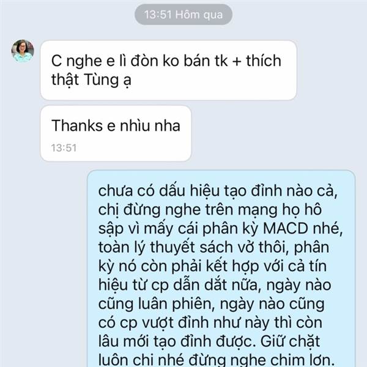
Task: Click line 'hiệu từ cp dẫn dắt nữa'
Action: pos(215,285)
